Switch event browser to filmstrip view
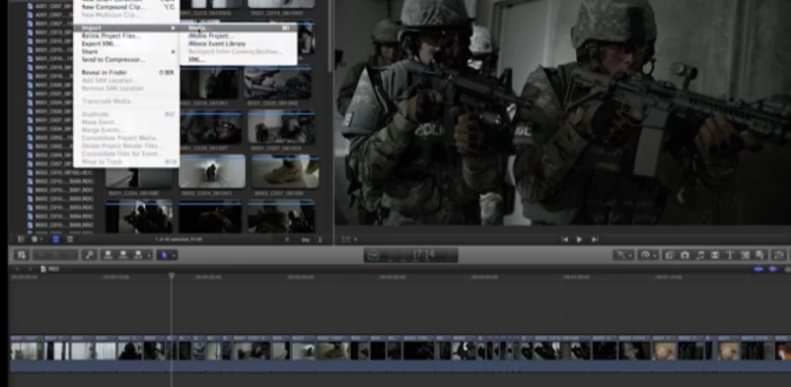Image resolution: width=791 pixels, height=387 pixels. point(55,239)
